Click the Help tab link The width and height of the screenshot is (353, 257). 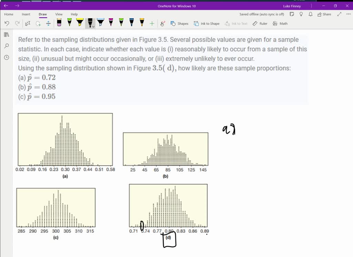(74, 14)
